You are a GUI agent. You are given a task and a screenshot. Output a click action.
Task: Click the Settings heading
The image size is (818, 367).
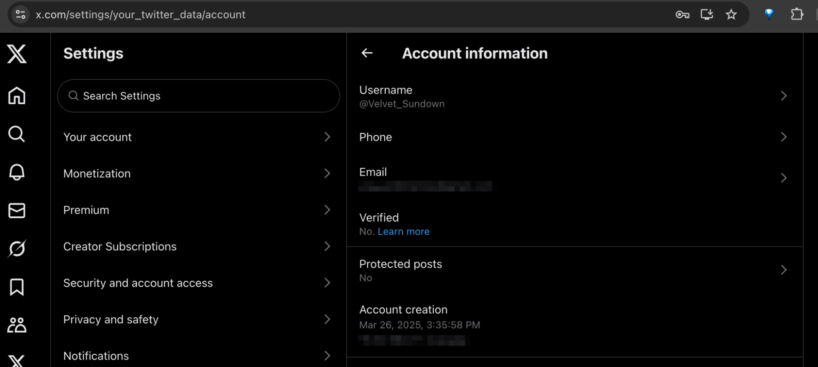(x=93, y=54)
